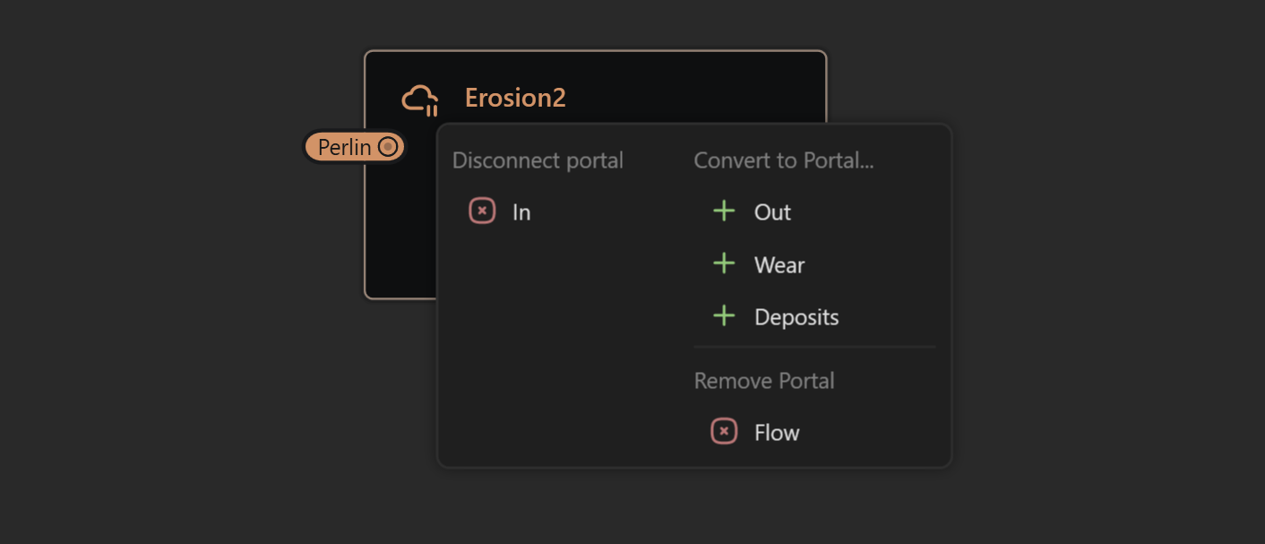The width and height of the screenshot is (1265, 544).
Task: Click the green plus icon beside Wear
Action: pyautogui.click(x=723, y=263)
